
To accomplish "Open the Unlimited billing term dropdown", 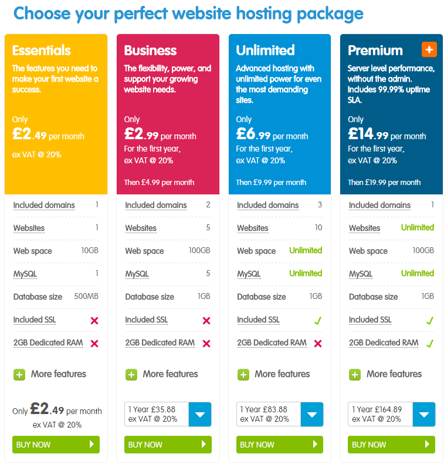I will (311, 414).
